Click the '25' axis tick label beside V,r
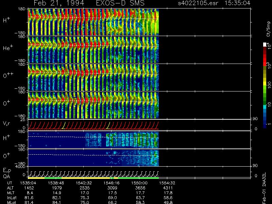The width and height of the screenshot is (272, 204). 23,120
